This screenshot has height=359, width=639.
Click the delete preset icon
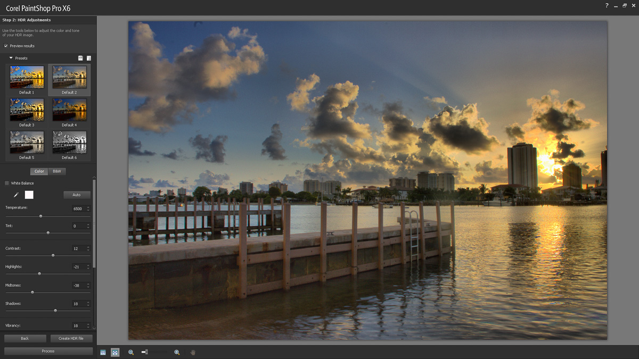tap(88, 58)
